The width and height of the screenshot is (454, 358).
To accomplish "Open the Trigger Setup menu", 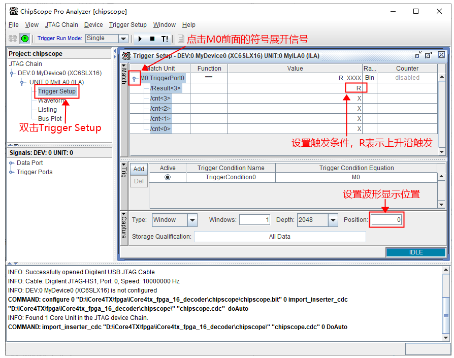I will coord(127,24).
